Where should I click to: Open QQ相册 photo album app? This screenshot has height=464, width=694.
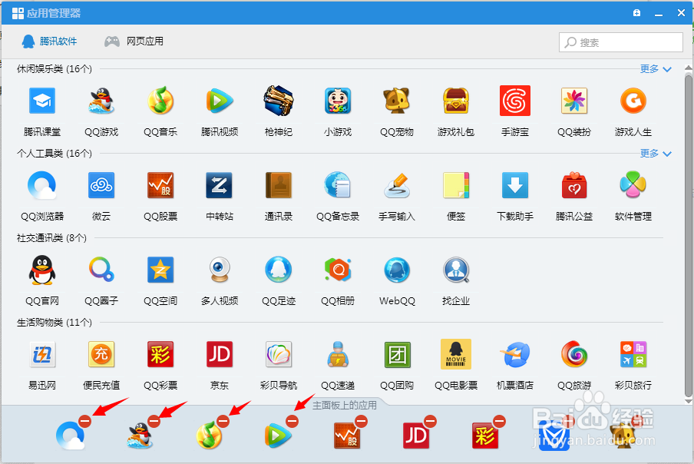click(x=338, y=270)
